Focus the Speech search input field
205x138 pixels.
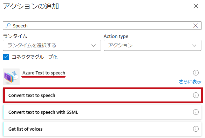coord(102,26)
